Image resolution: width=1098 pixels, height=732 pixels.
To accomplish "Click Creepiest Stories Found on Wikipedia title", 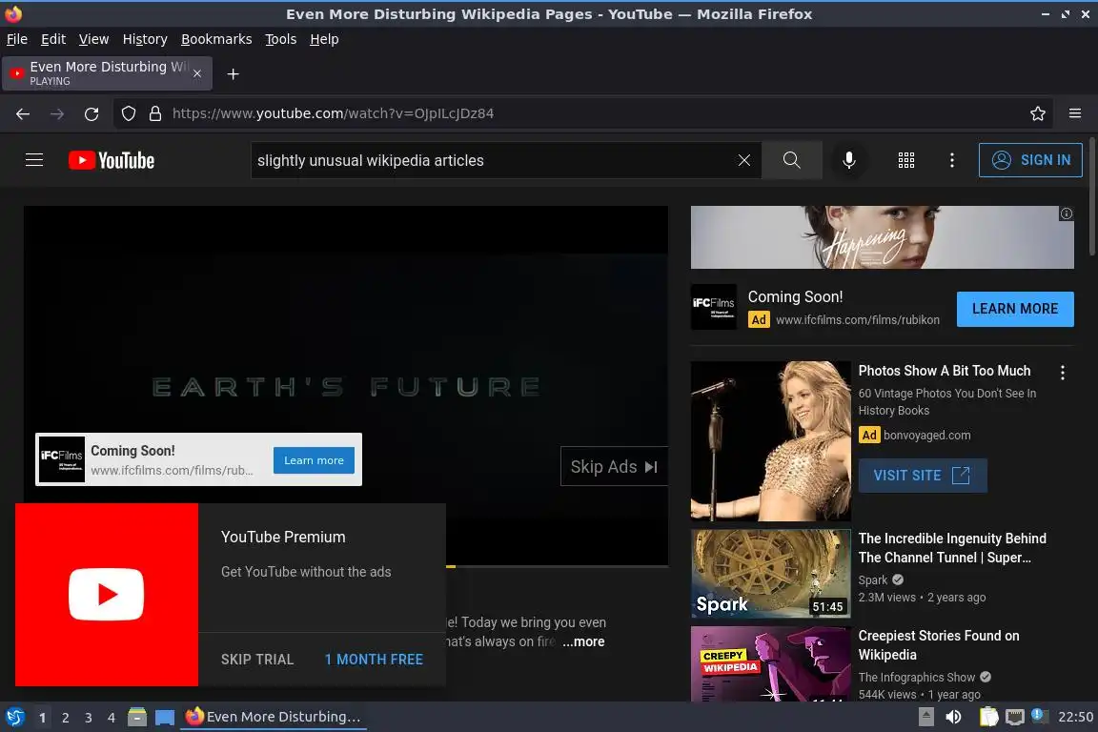I will pyautogui.click(x=938, y=645).
